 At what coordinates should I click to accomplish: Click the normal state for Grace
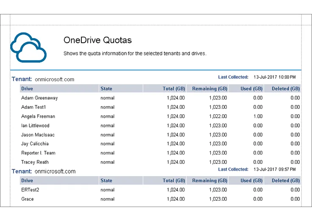click(x=107, y=199)
